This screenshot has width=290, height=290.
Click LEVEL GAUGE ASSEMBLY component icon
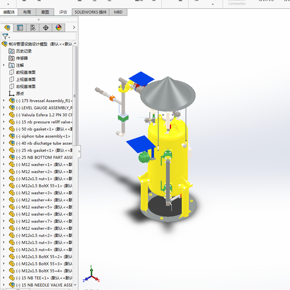pyautogui.click(x=12, y=108)
